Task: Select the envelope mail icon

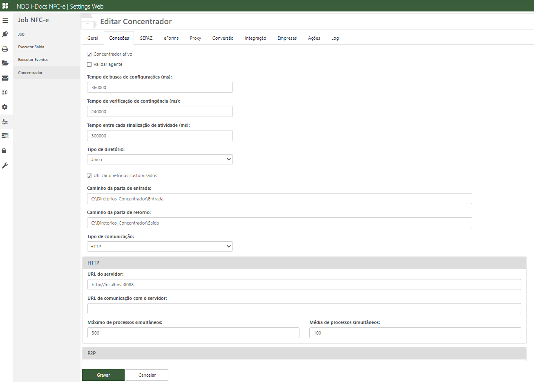Action: (x=5, y=78)
